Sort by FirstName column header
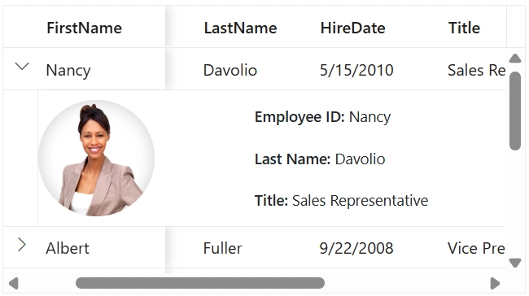 pyautogui.click(x=85, y=28)
